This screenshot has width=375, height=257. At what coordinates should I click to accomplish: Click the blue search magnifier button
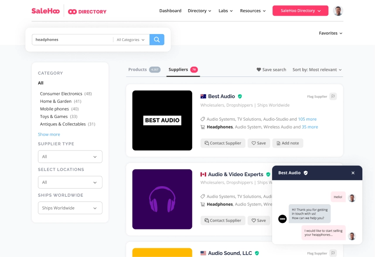click(157, 40)
